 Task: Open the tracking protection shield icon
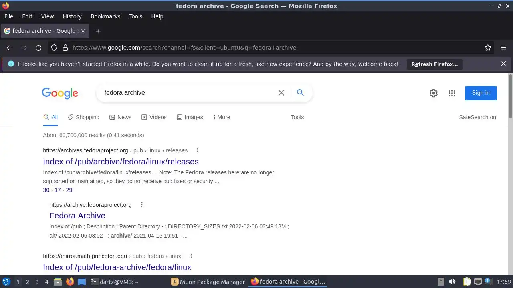click(x=54, y=48)
